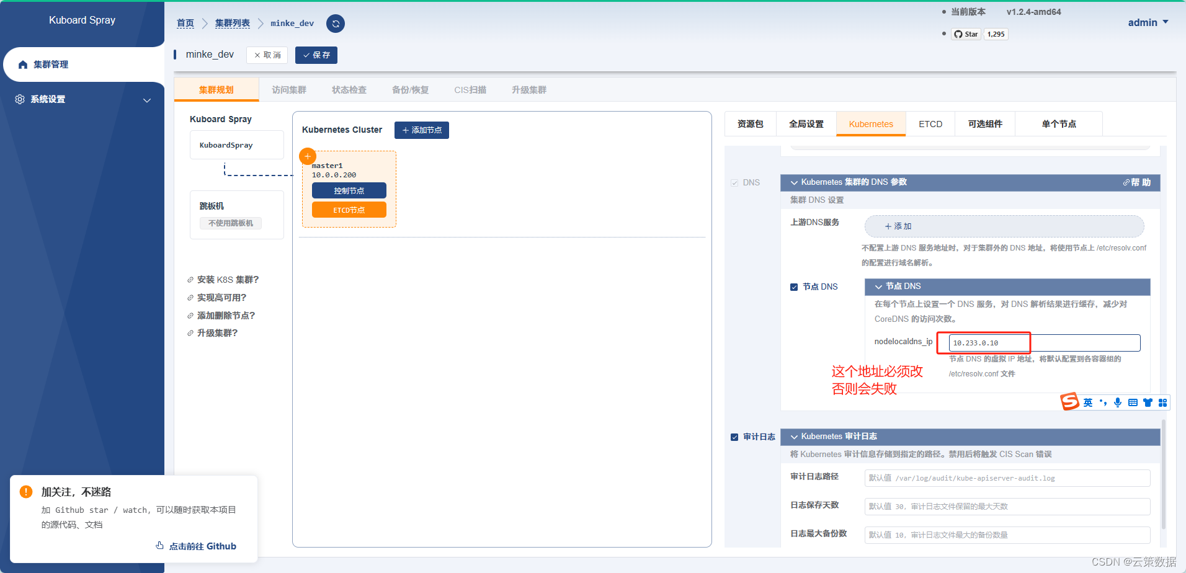Click the gear icon beside 系统设置
Screen dimensions: 1186x573
point(20,99)
